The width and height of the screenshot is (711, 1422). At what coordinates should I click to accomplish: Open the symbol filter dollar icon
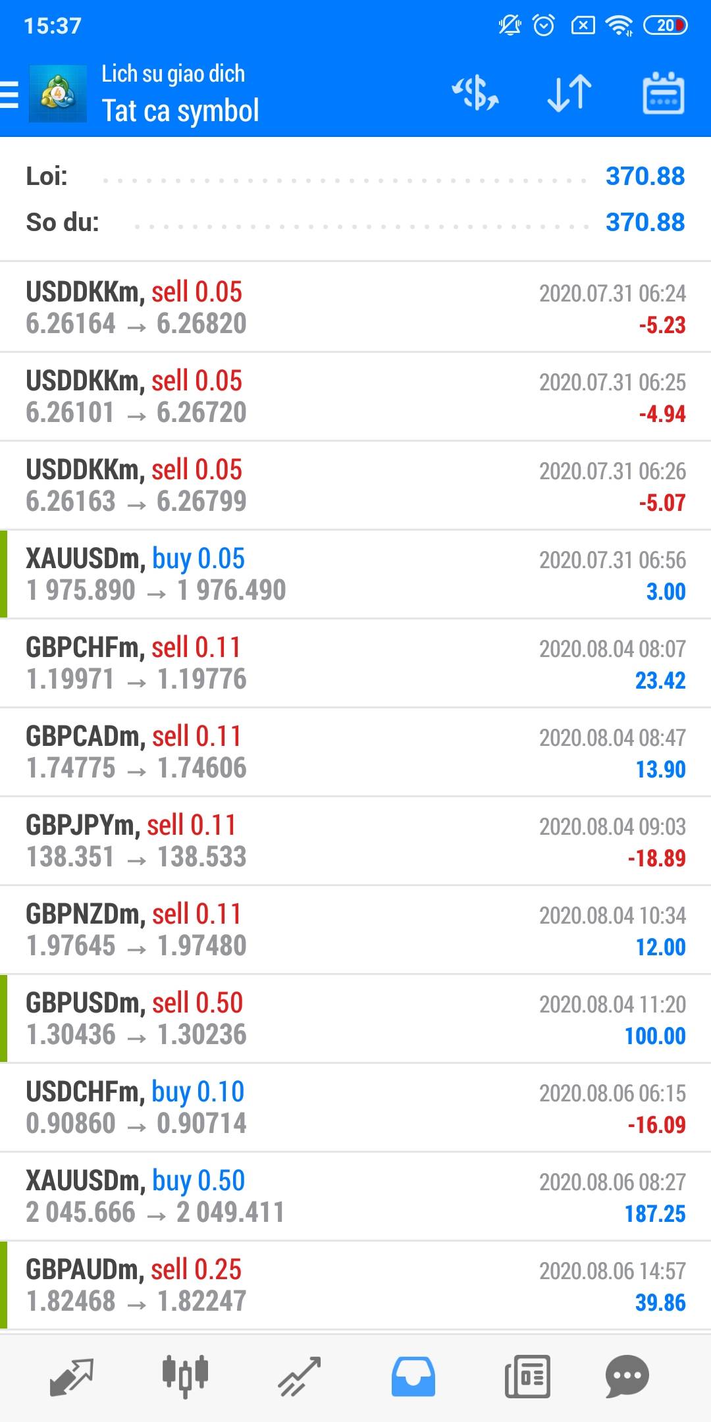pyautogui.click(x=475, y=93)
